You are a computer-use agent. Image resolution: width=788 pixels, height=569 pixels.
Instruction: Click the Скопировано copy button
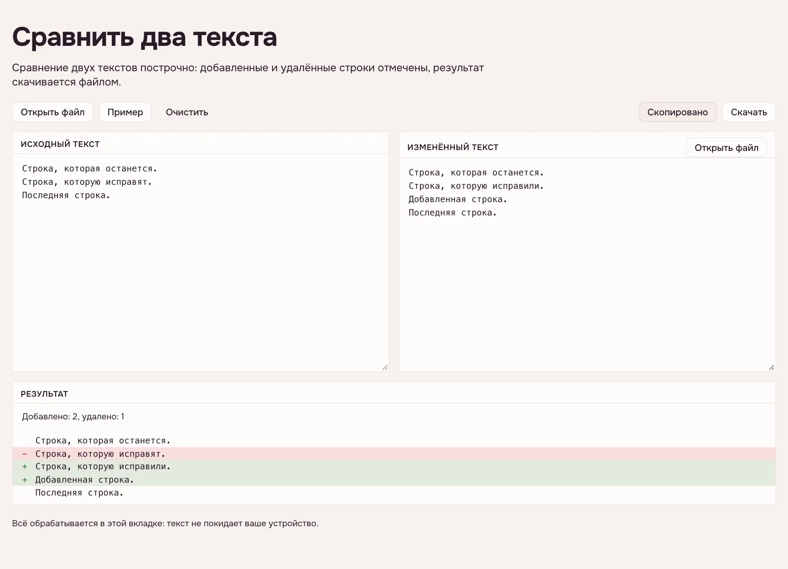(x=677, y=112)
